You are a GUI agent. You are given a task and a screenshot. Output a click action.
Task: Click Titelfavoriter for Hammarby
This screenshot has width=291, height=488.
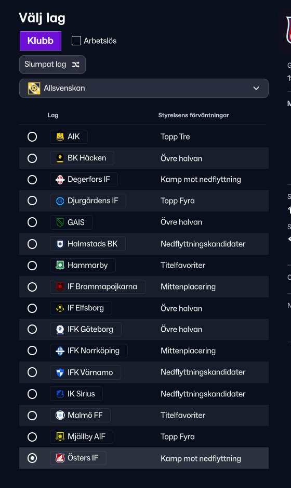183,266
